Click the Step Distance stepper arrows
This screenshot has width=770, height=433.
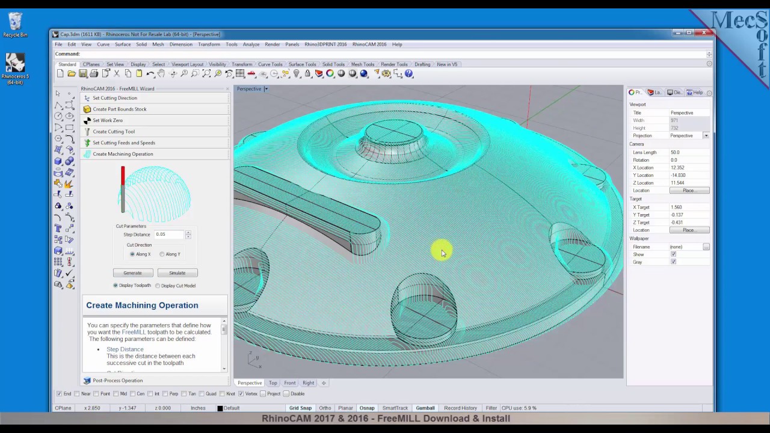click(188, 235)
